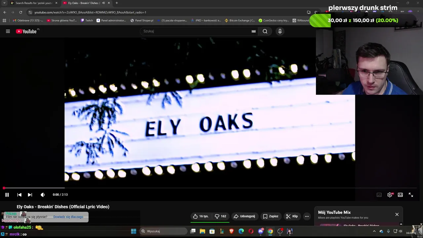423x238 pixels.
Task: Open Opera browser from taskbar
Action: pyautogui.click(x=251, y=231)
